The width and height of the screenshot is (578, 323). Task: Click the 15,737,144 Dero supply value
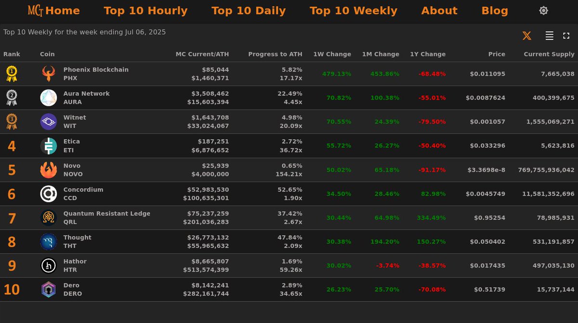[x=556, y=289]
